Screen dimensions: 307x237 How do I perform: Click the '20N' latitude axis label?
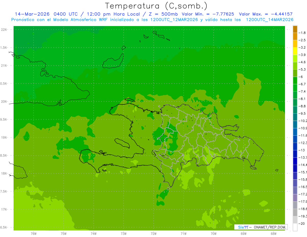point(4,101)
